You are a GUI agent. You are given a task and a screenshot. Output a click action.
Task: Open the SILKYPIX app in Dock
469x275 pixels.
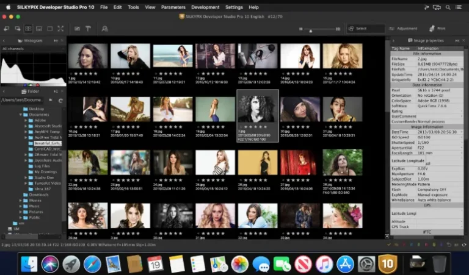[x=387, y=263]
